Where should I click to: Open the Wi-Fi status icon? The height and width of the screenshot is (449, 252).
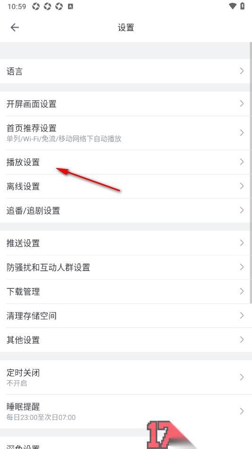tap(233, 6)
